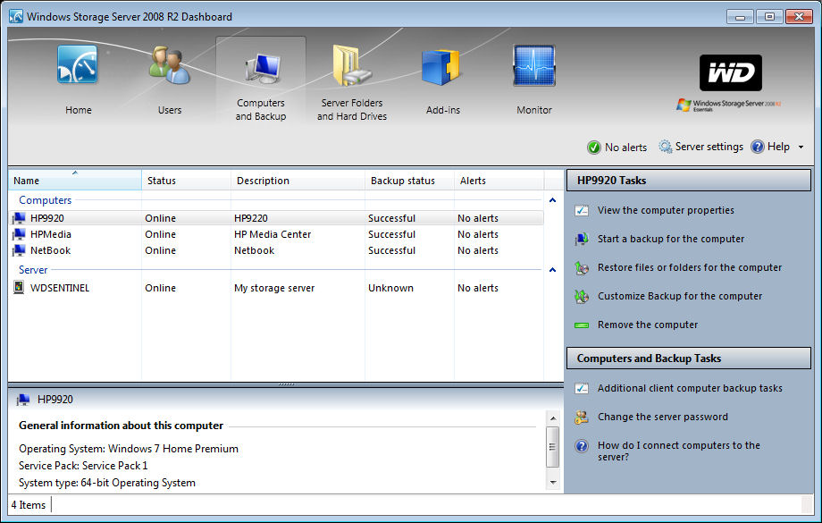The image size is (822, 523).
Task: Click the HPMedia computer icon
Action: click(19, 234)
